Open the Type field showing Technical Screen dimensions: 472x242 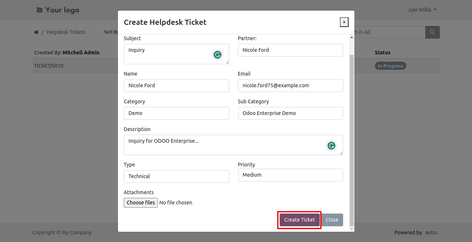click(x=176, y=176)
